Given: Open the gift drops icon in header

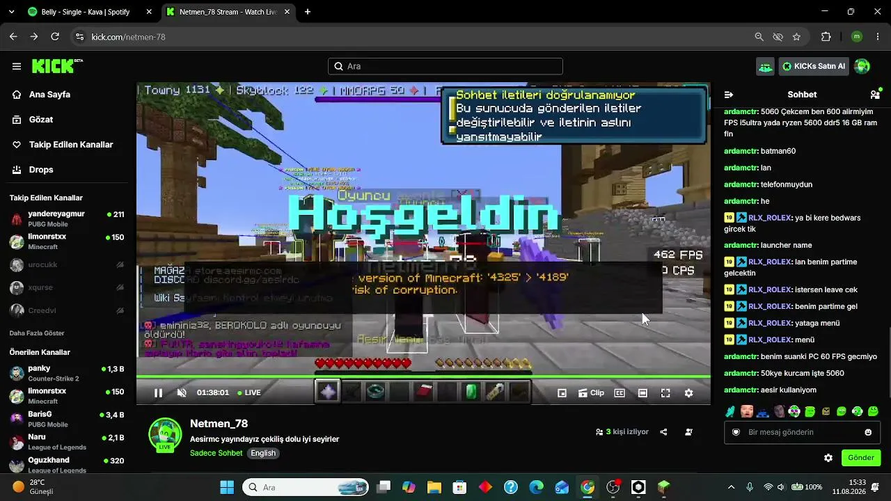Looking at the screenshot, I should click(766, 66).
